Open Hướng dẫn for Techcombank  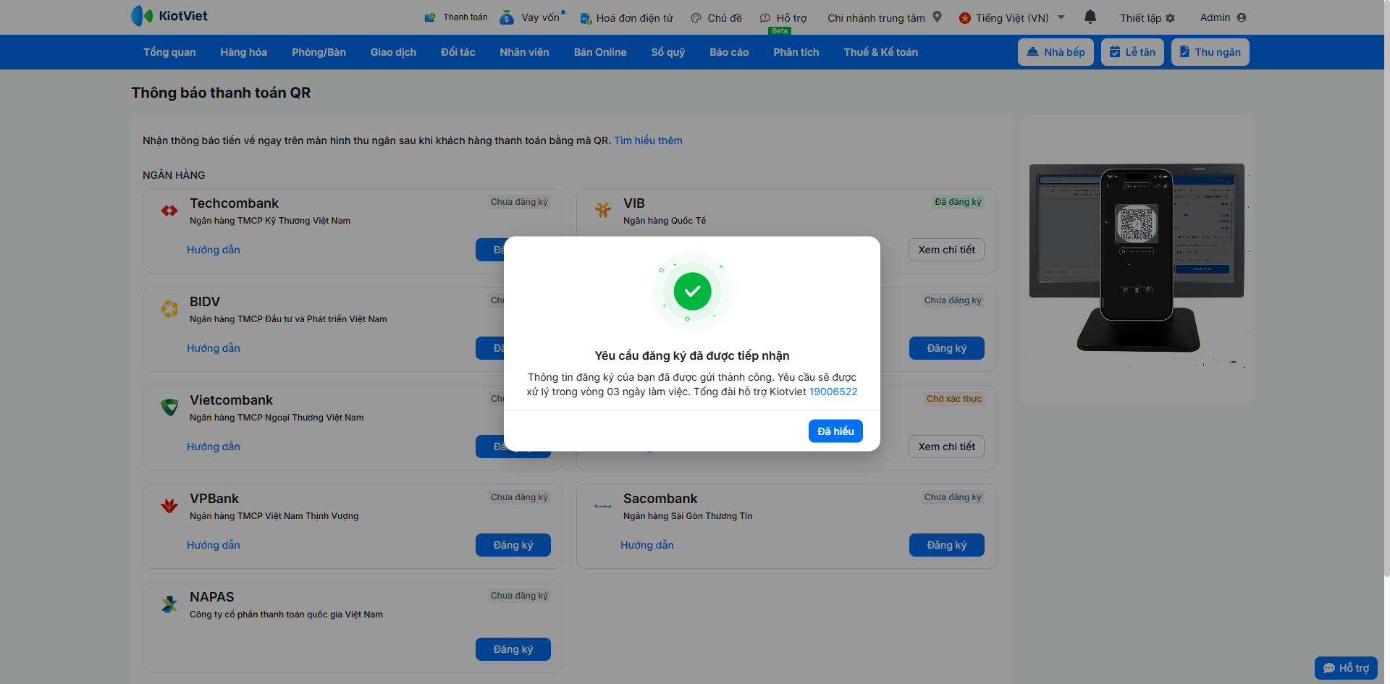(x=214, y=250)
